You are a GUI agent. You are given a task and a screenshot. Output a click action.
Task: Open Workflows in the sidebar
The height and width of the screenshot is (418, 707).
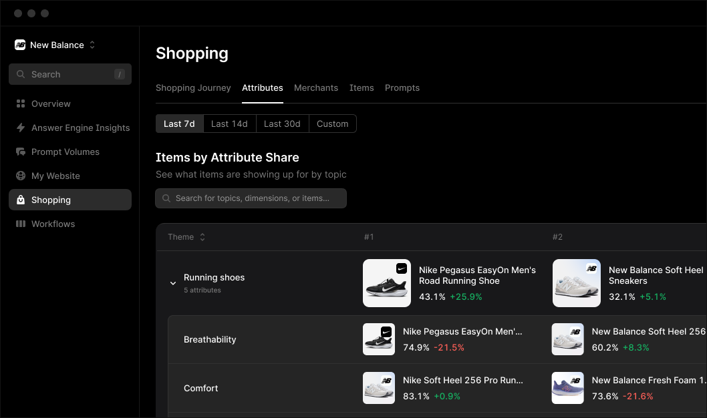click(70, 224)
